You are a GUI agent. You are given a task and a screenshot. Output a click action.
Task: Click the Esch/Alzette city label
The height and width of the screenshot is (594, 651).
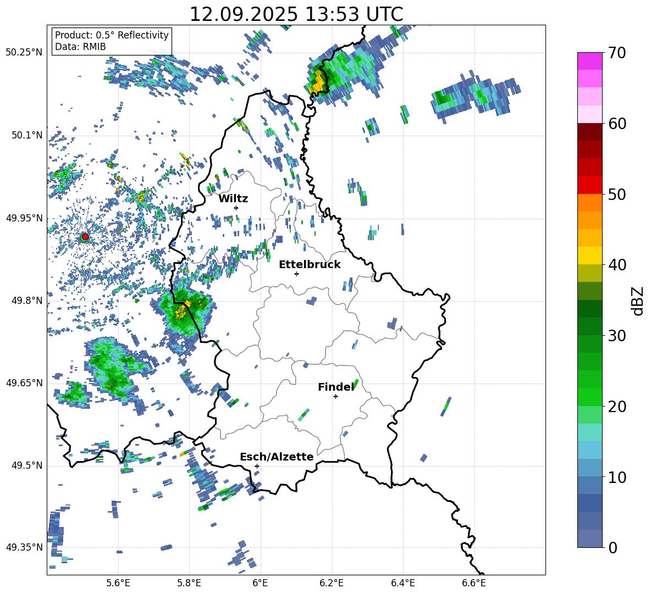point(277,457)
